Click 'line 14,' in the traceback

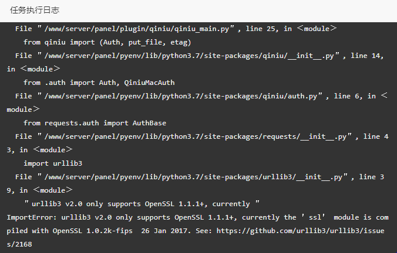click(367, 56)
